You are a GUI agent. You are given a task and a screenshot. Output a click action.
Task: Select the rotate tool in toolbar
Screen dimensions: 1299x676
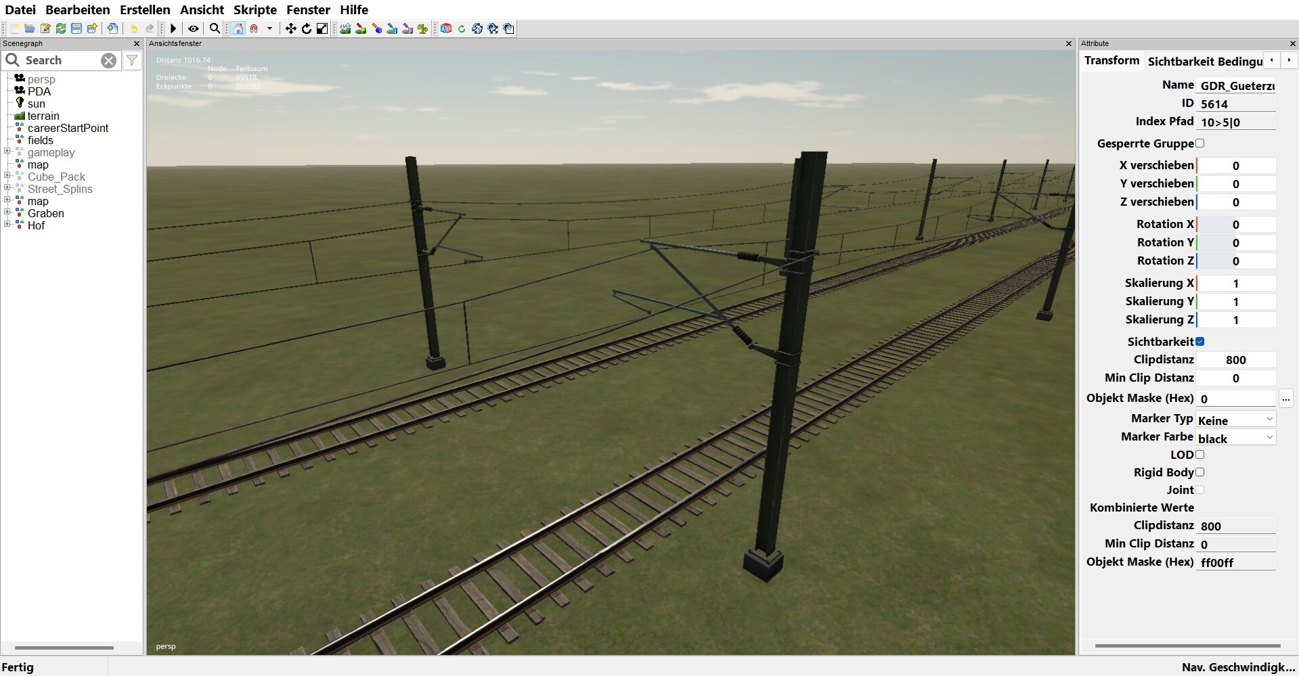[x=307, y=28]
